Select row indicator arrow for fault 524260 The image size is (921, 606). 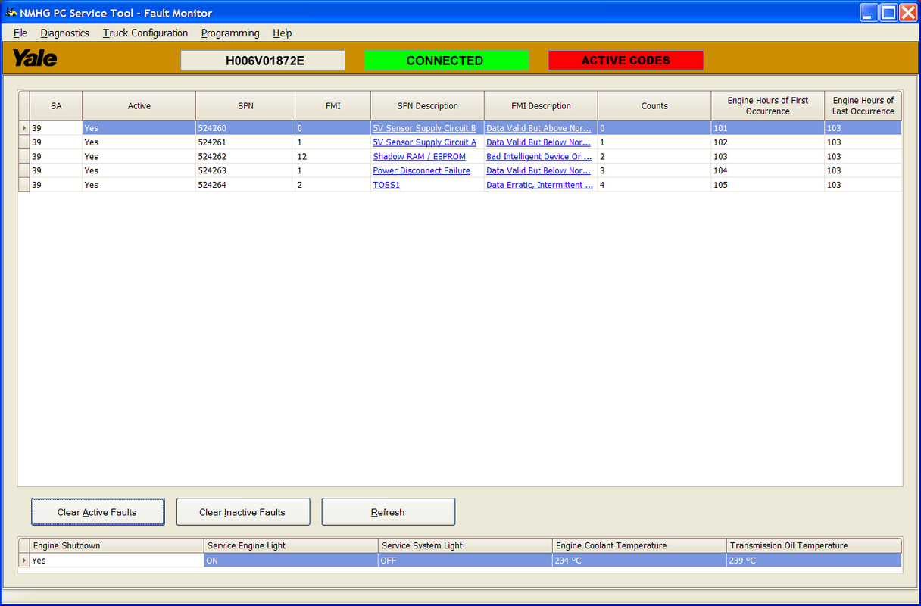tap(24, 128)
